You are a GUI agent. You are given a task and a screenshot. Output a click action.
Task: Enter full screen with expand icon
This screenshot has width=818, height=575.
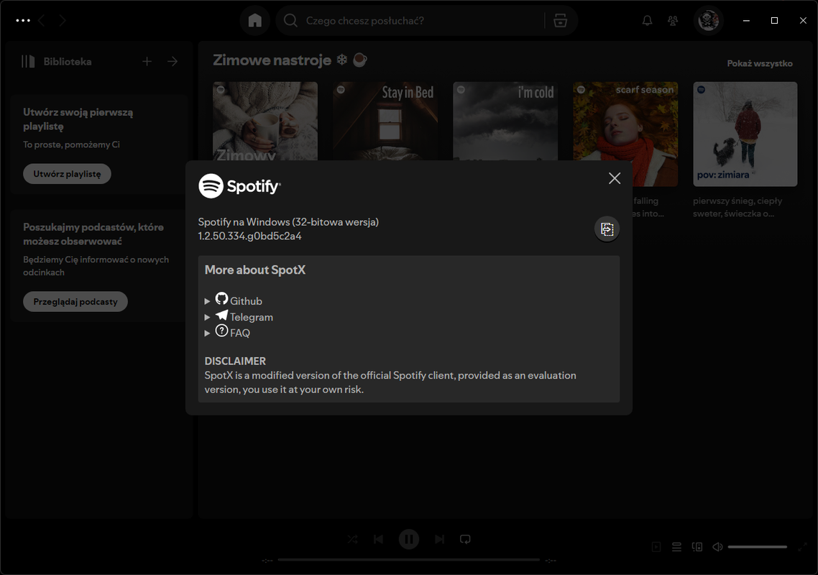tap(802, 547)
